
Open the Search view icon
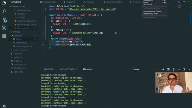pos(4,11)
